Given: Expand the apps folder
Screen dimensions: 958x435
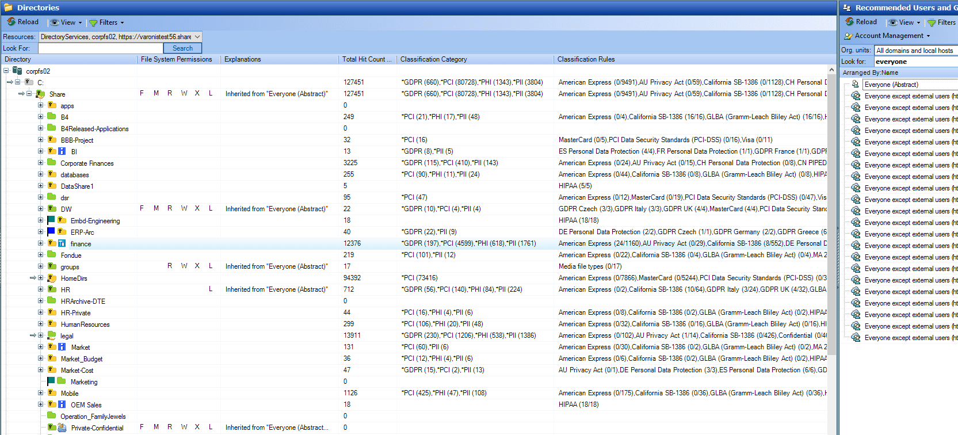Looking at the screenshot, I should (40, 105).
